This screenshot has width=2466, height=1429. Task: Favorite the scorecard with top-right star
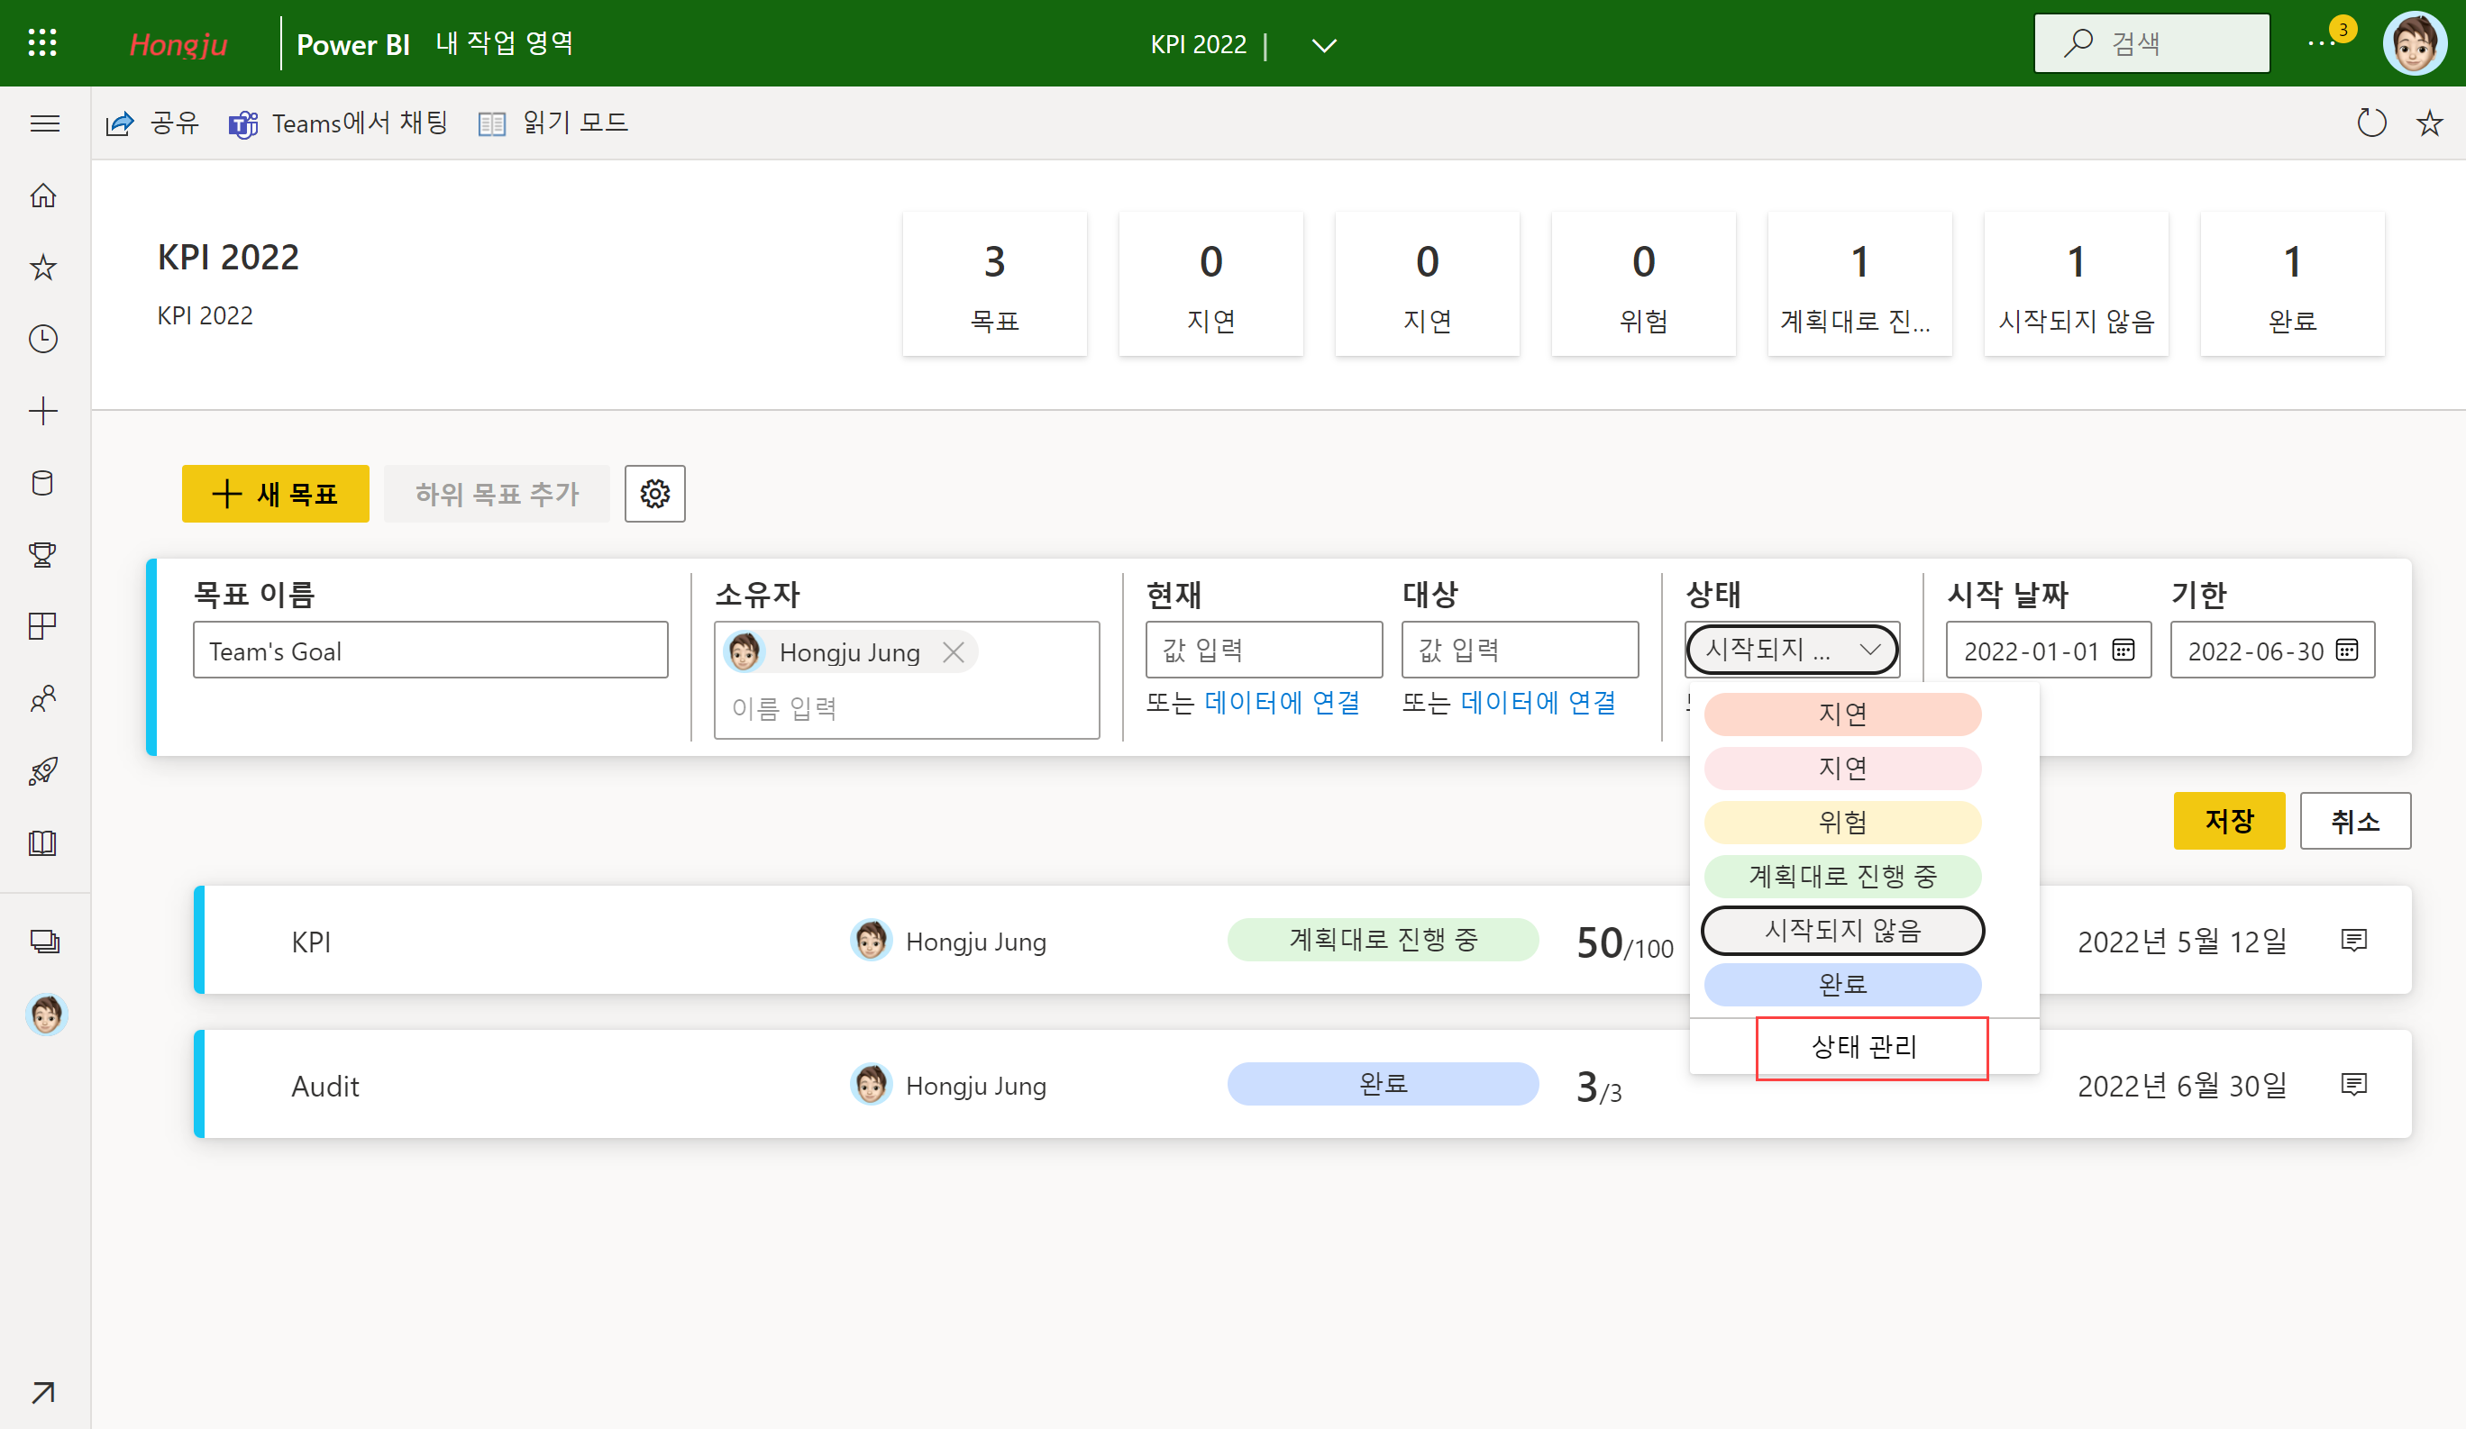2429,123
